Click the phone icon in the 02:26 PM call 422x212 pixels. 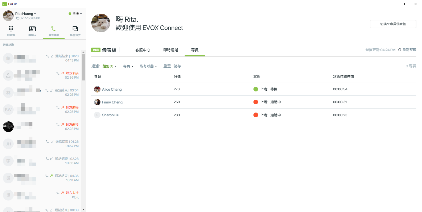47,90
